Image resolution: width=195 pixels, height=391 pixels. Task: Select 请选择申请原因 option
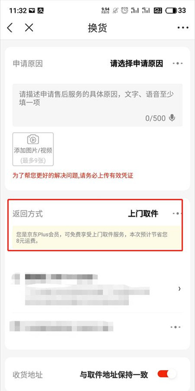coord(136,64)
